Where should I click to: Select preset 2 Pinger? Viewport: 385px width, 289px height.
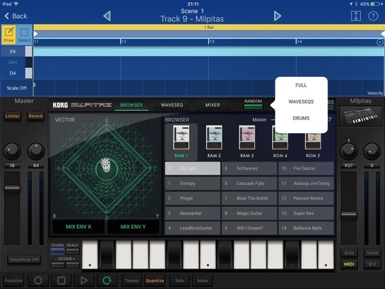(192, 198)
